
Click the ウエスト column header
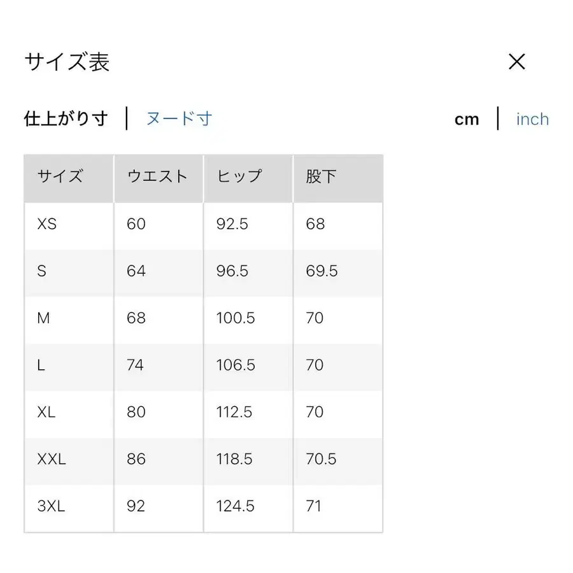point(157,177)
